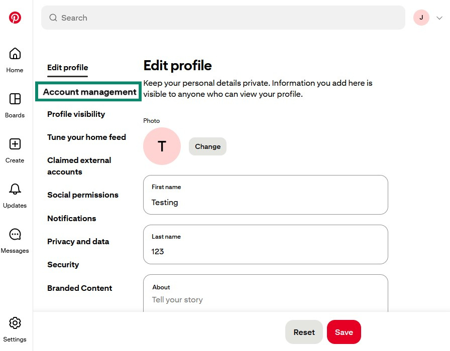Open Messages via the chat icon
450x351 pixels.
point(14,234)
